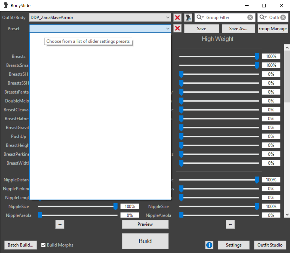
Task: Click the red X beside Preset dropdown
Action: (x=178, y=28)
